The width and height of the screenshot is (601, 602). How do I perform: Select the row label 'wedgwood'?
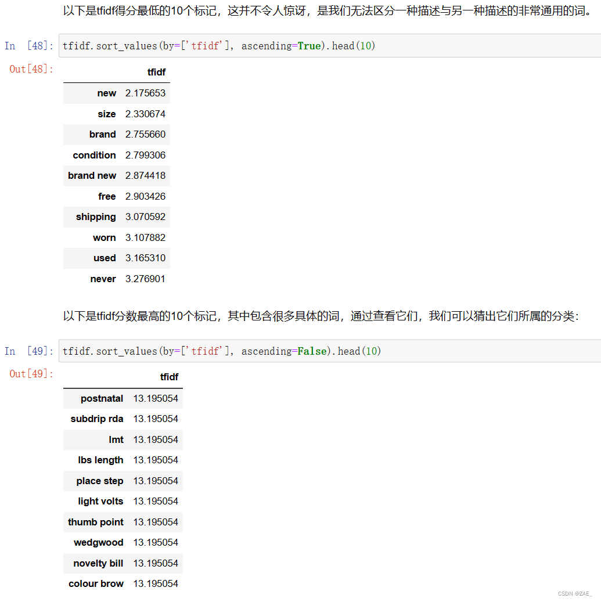coord(98,542)
